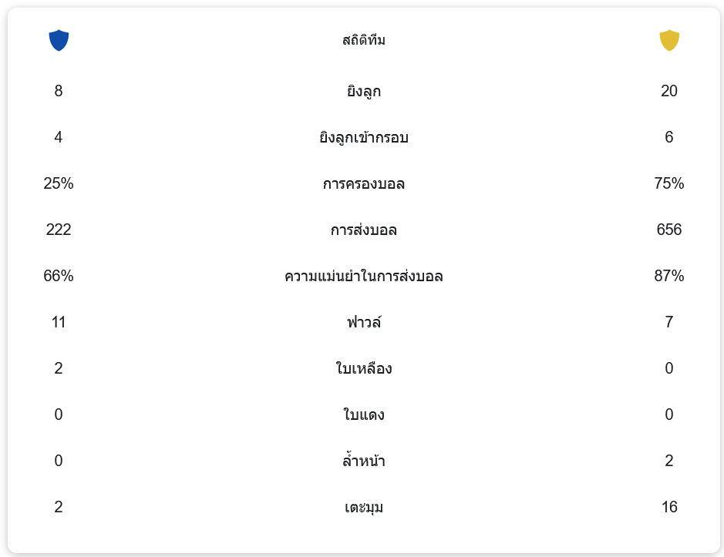Select the away team's 16 corners value
Screen dimensions: 724x557
[x=669, y=507]
